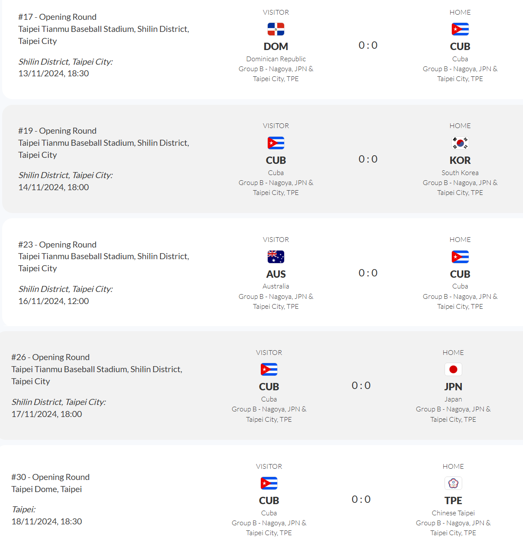The height and width of the screenshot is (552, 523).
Task: Click the Cuba visitor flag in game #30
Action: 269,483
